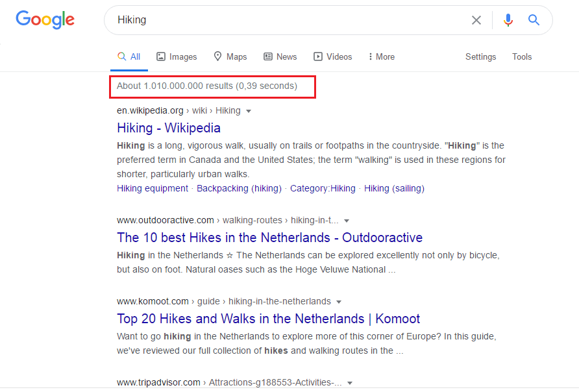Viewport: 579px width, 392px height.
Task: Open Top 20 Hikes Komoot result
Action: pyautogui.click(x=269, y=319)
